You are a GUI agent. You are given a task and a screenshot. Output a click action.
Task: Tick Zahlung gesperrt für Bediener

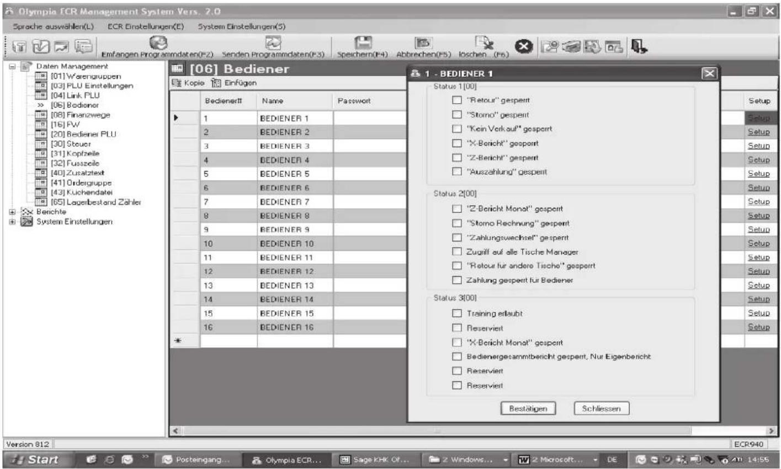click(x=456, y=280)
